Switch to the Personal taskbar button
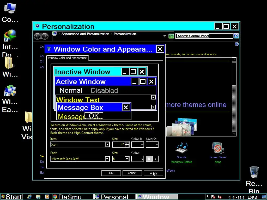The width and height of the screenshot is (267, 200). (x=115, y=197)
